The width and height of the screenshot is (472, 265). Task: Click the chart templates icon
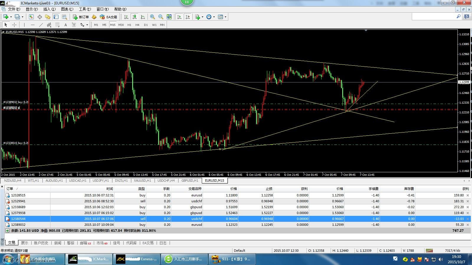(x=220, y=17)
